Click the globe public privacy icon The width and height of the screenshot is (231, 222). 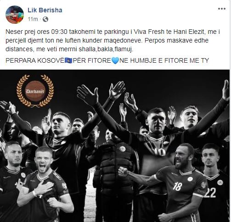(x=45, y=19)
